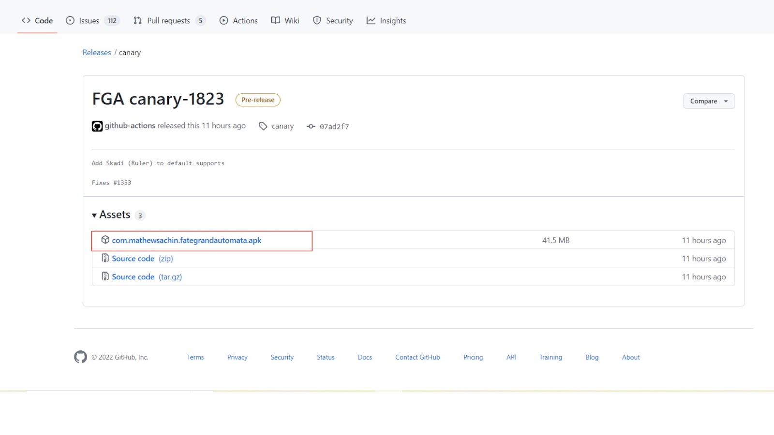Open the Code tab
The height and width of the screenshot is (435, 774).
pyautogui.click(x=37, y=20)
